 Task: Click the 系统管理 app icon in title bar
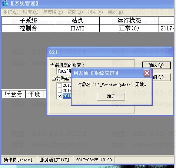[5, 3]
